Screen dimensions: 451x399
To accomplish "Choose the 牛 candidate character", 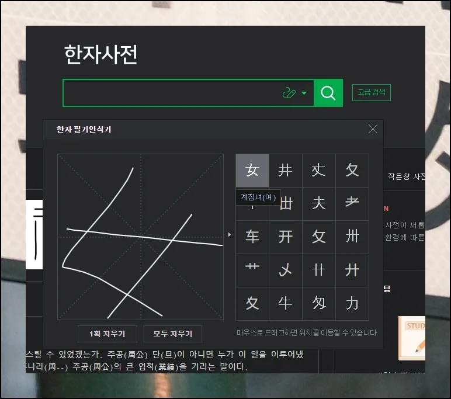I will point(286,303).
